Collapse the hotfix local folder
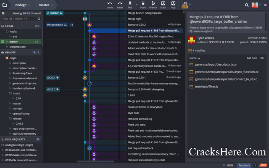This screenshot has height=168, width=269. point(7,31)
